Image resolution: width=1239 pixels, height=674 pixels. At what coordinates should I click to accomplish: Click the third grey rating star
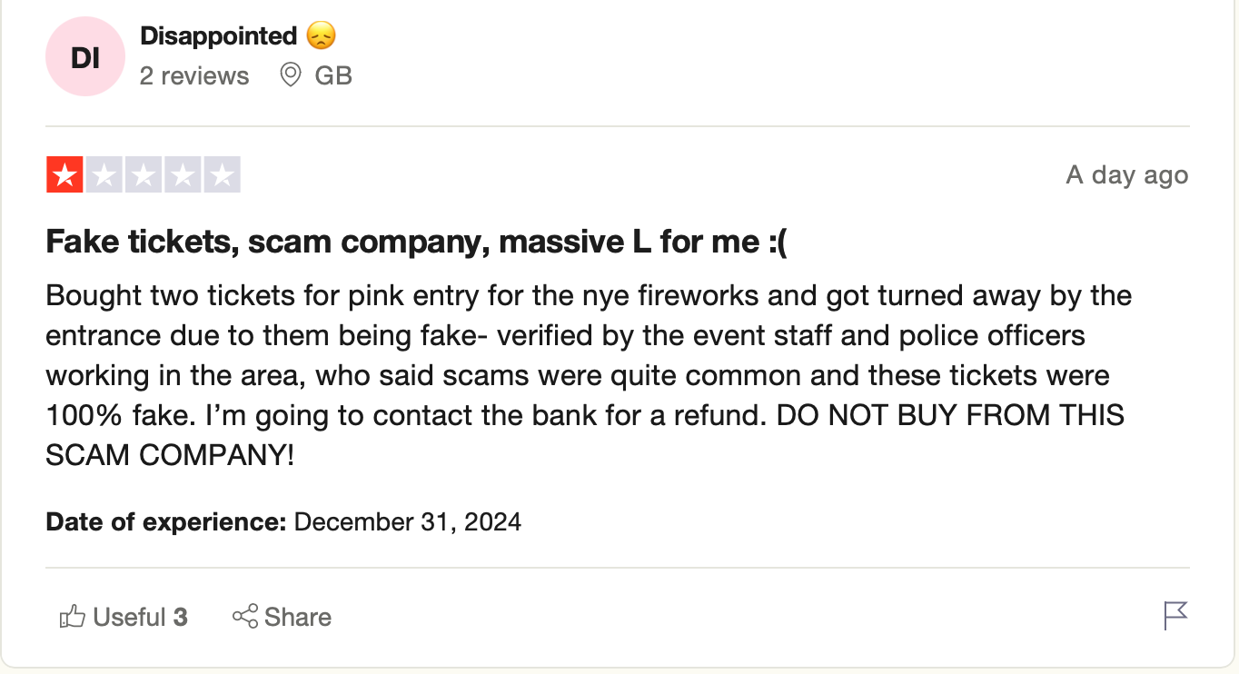pos(144,174)
